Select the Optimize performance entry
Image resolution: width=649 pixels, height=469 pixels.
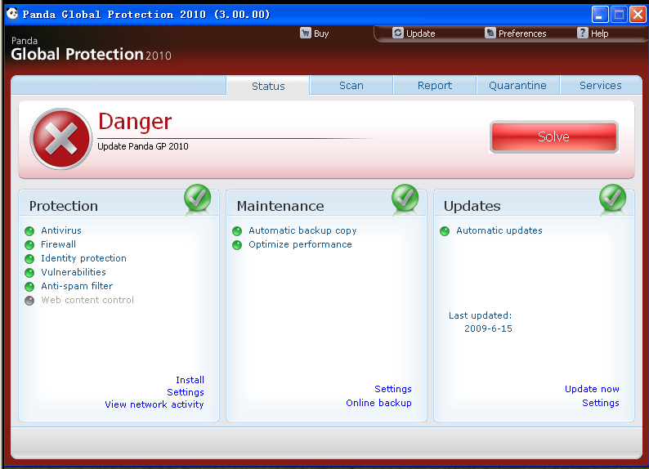click(300, 244)
